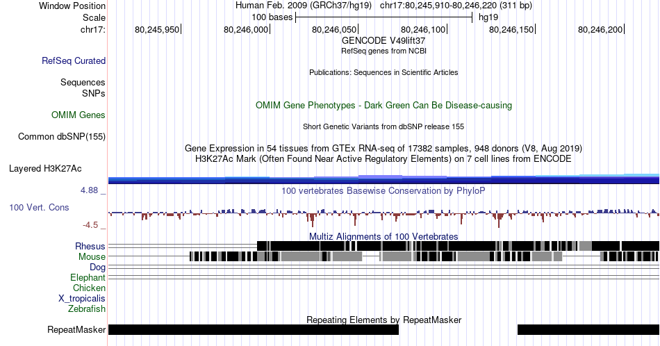Click the left RepeatMasker repeat block
Image resolution: width=660 pixels, height=346 pixels.
(254, 329)
